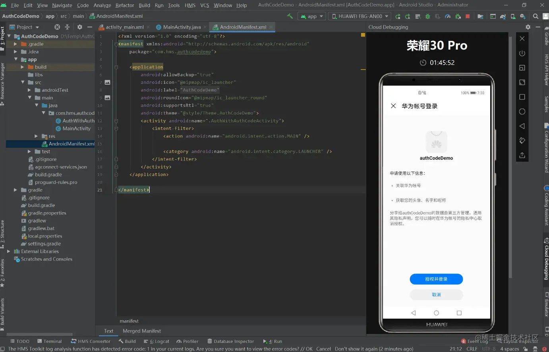Switch to activity_main.xml tab
The image size is (549, 352).
click(x=124, y=27)
